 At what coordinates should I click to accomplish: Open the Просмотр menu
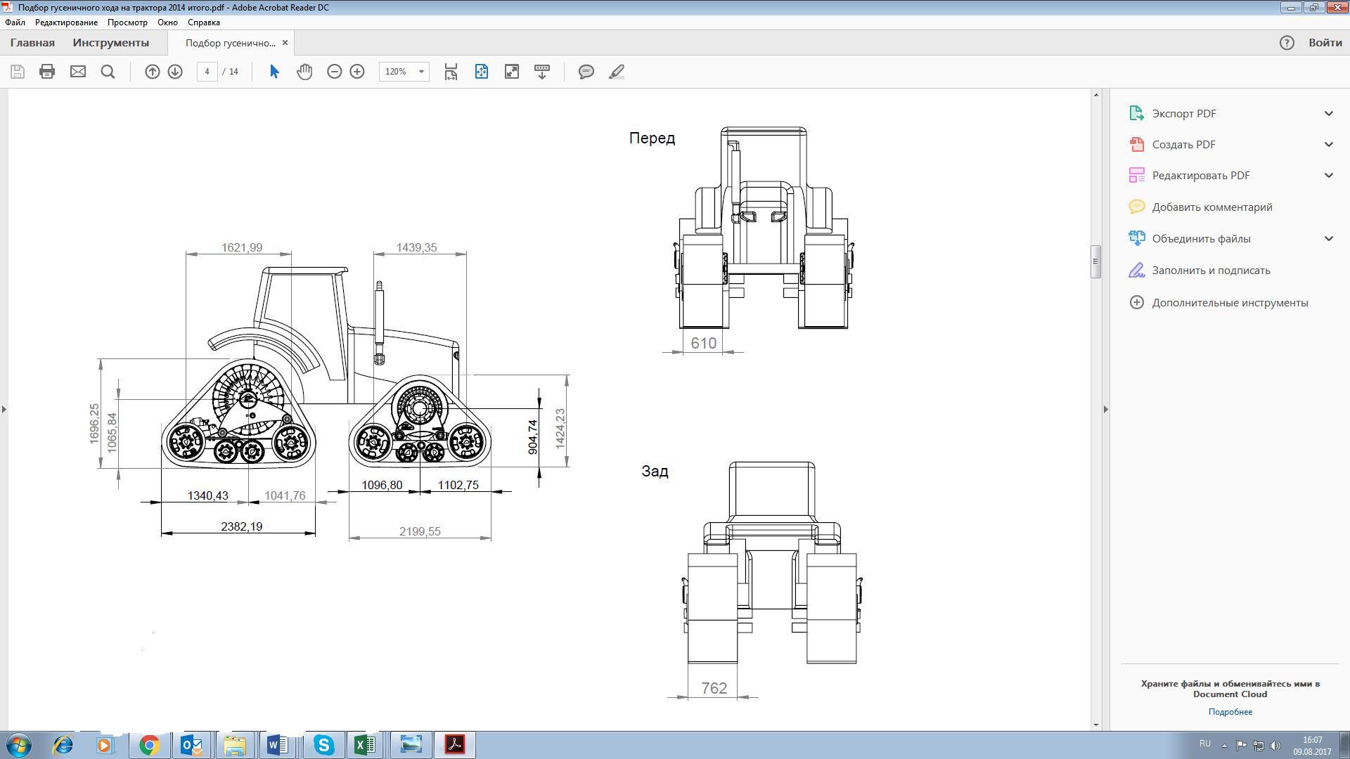[x=127, y=22]
